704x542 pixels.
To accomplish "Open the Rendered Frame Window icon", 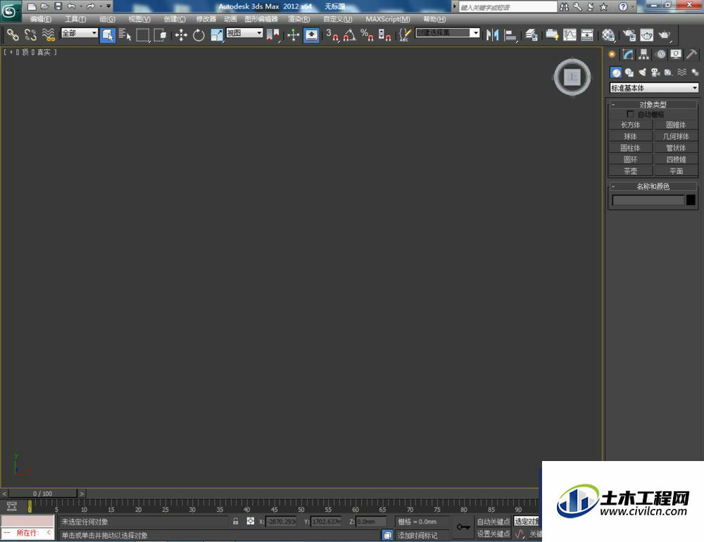I will point(646,35).
